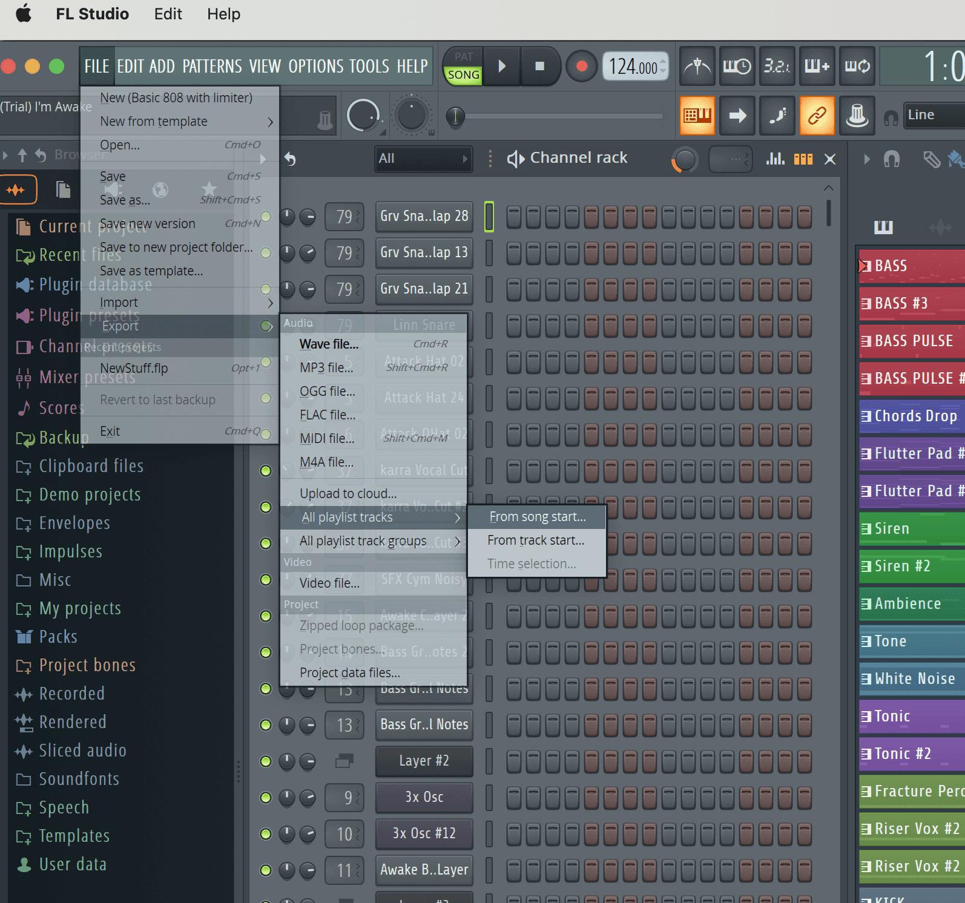Open the Apple menu

click(x=24, y=13)
